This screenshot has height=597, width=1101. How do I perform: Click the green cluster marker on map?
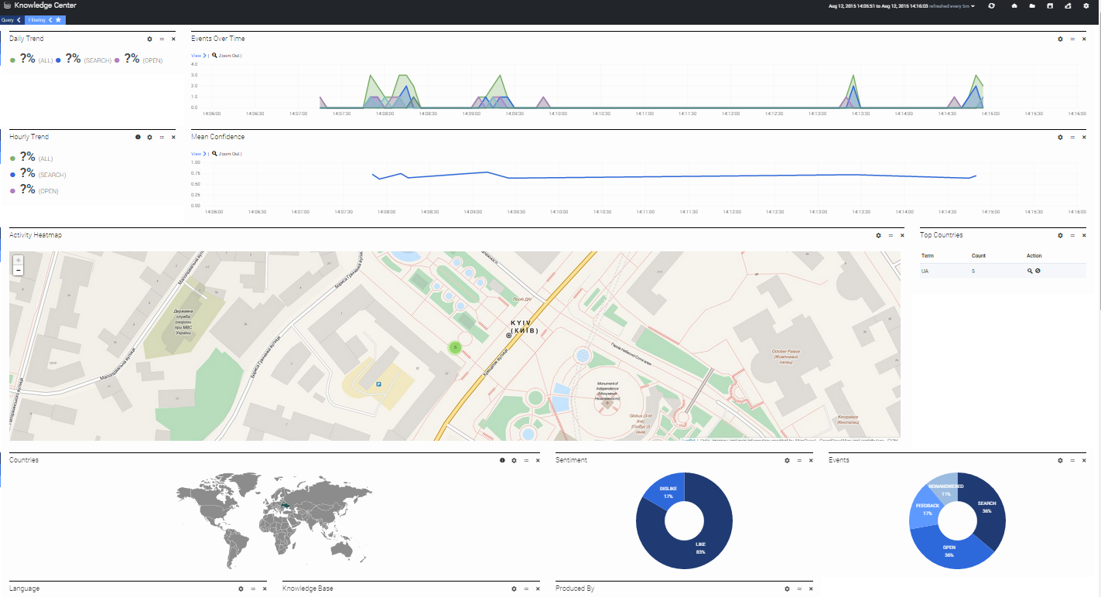pyautogui.click(x=455, y=347)
